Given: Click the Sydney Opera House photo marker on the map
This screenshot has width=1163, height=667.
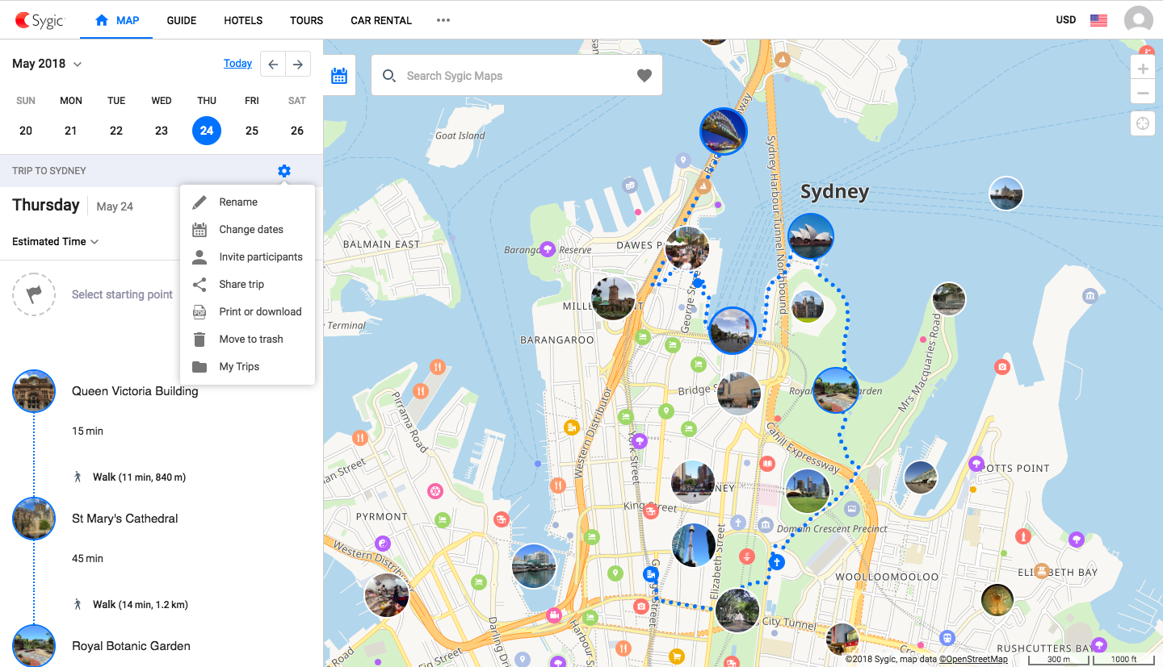Looking at the screenshot, I should click(810, 236).
